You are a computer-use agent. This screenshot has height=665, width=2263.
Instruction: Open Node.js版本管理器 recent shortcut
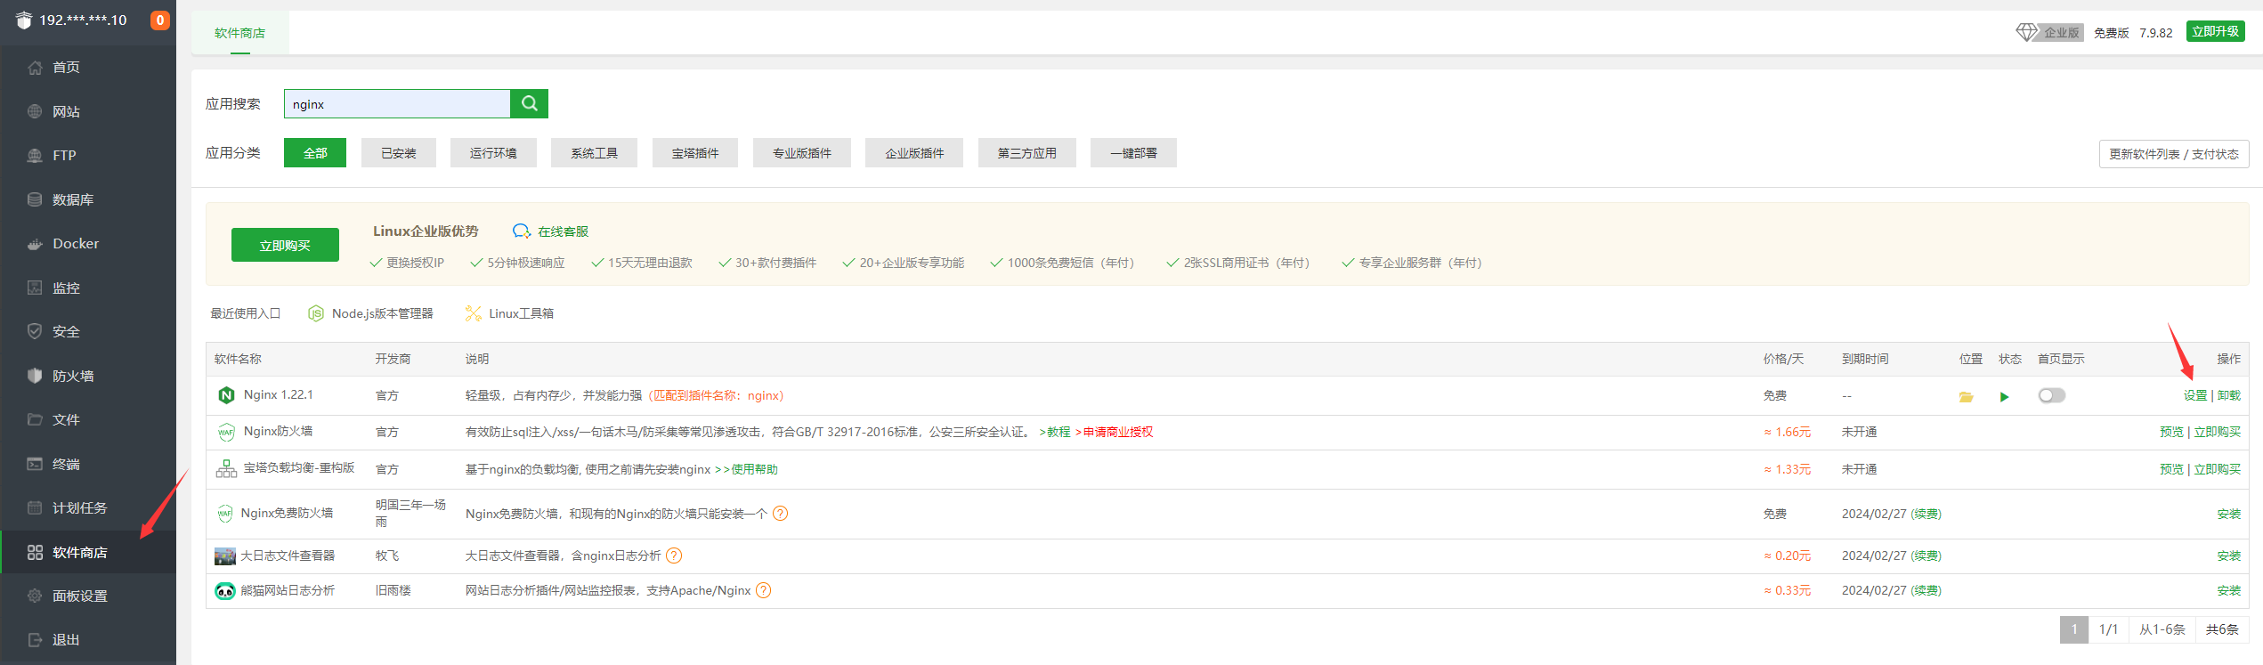pyautogui.click(x=370, y=313)
